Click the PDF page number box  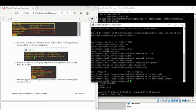coord(3,19)
